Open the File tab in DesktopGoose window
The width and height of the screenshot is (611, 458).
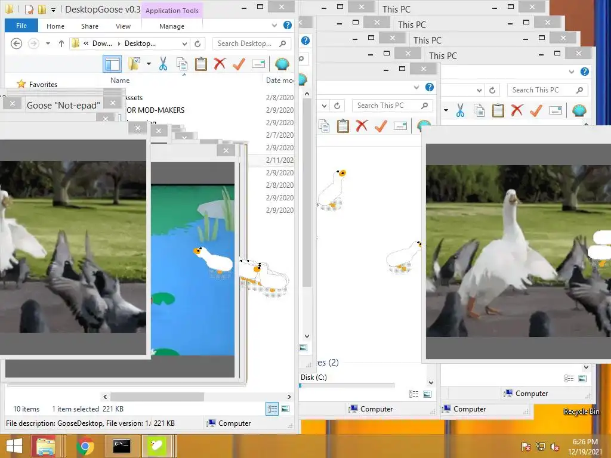click(x=21, y=26)
